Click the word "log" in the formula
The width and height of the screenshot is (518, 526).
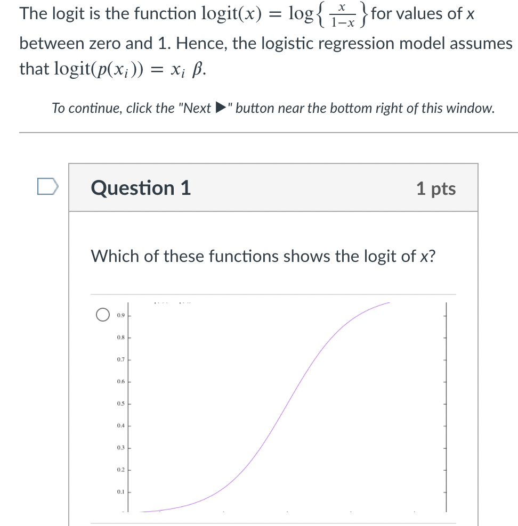(301, 14)
